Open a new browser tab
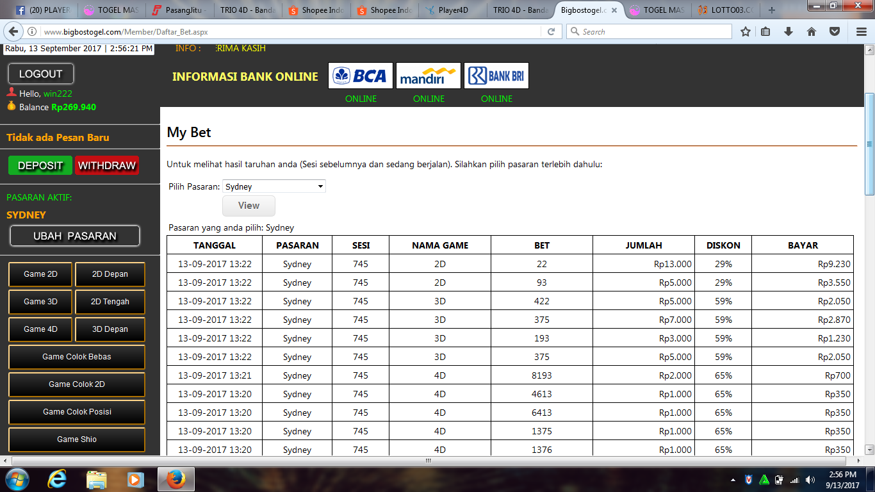Image resolution: width=875 pixels, height=492 pixels. pyautogui.click(x=771, y=10)
